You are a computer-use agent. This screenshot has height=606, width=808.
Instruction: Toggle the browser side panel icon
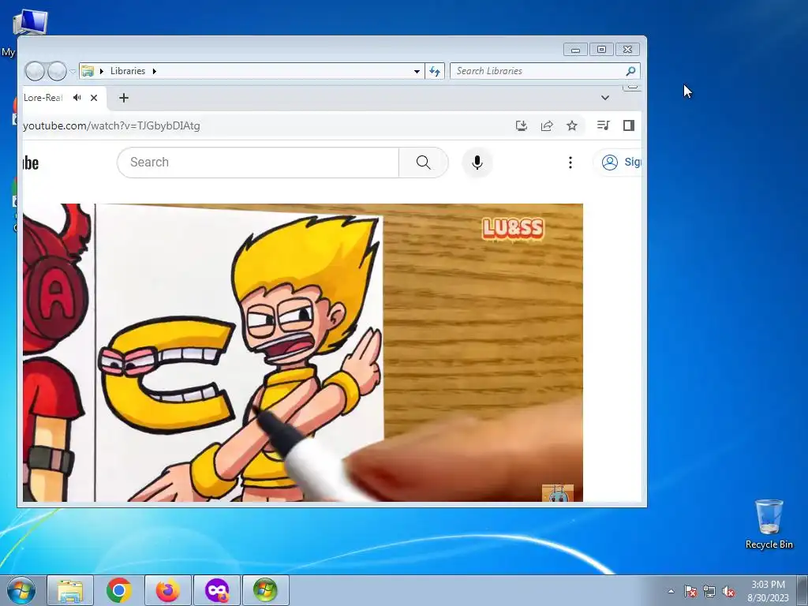(629, 125)
